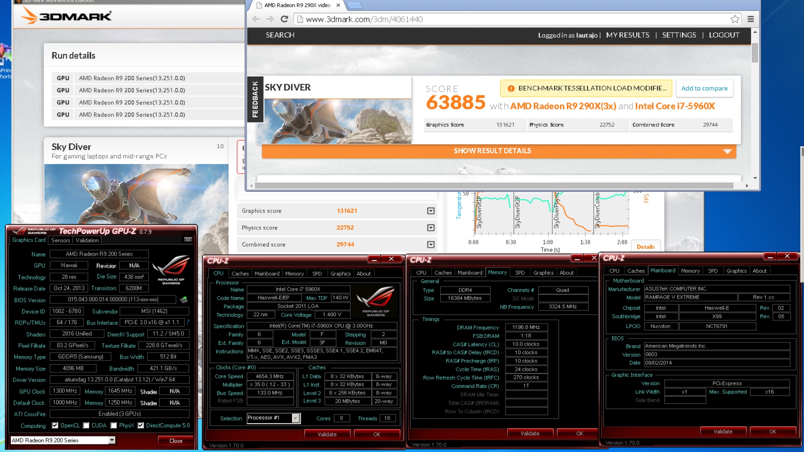Viewport: 804px width, 452px height.
Task: Open the Processor #1 selection dropdown in CPU-Z
Action: pyautogui.click(x=296, y=418)
